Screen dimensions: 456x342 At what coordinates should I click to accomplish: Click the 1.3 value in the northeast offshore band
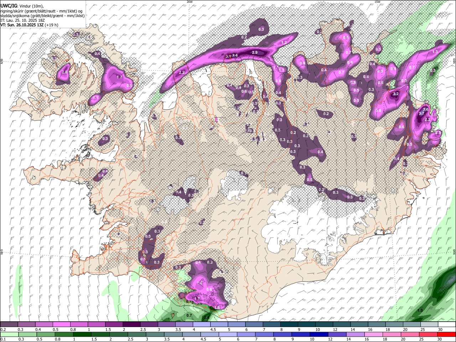[x=435, y=52]
